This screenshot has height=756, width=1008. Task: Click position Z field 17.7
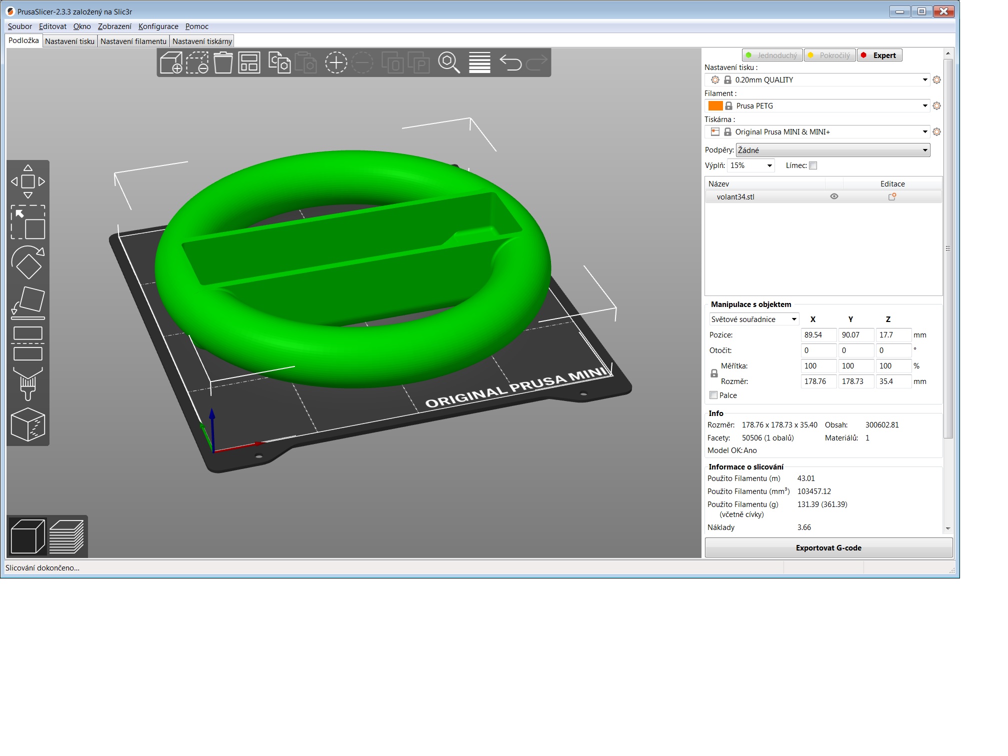(893, 335)
